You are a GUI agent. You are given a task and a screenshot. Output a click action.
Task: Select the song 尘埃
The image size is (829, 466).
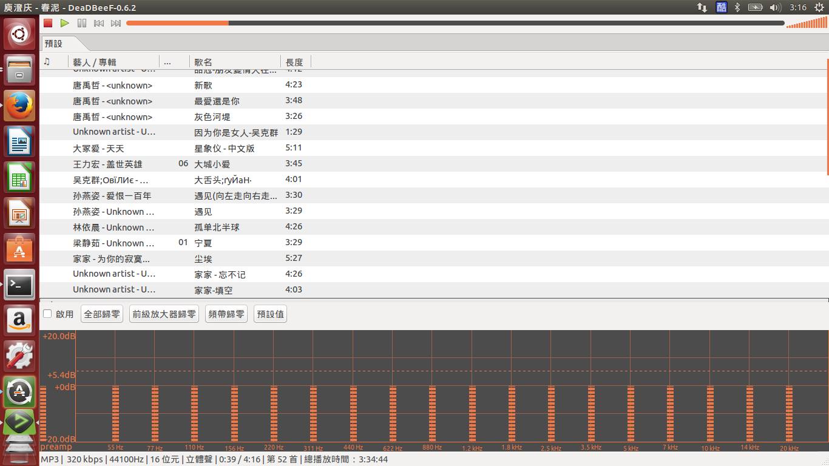[x=433, y=258]
